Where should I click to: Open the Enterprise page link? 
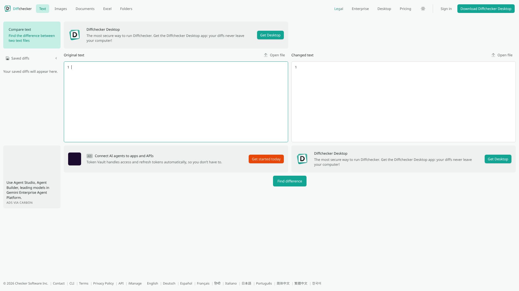[360, 9]
